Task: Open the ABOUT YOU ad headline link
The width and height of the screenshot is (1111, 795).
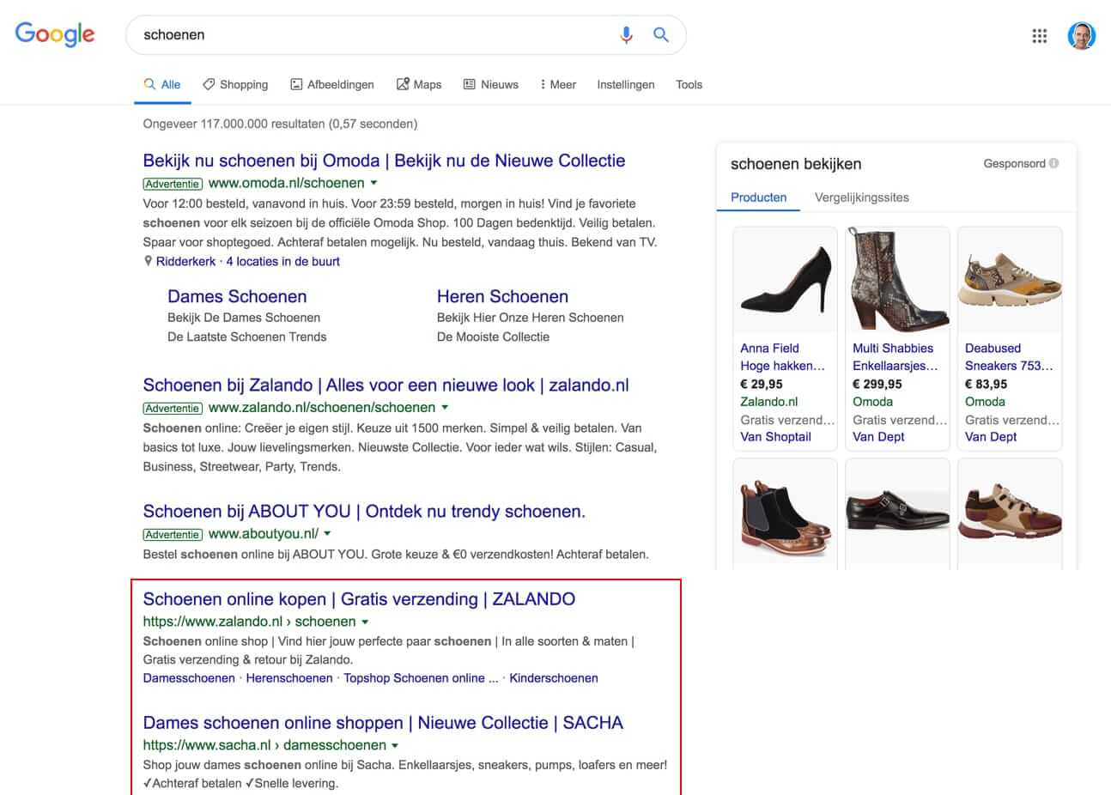Action: click(x=364, y=511)
